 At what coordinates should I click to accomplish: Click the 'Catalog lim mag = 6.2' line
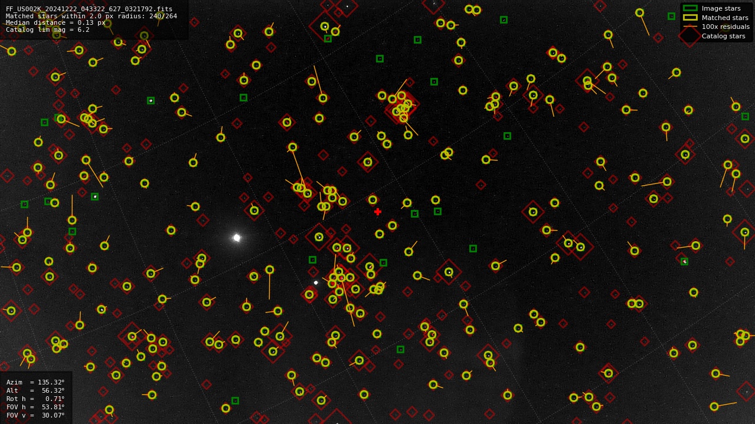click(x=48, y=29)
